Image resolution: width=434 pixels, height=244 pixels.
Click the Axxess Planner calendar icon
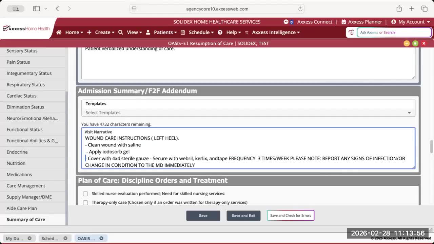343,22
